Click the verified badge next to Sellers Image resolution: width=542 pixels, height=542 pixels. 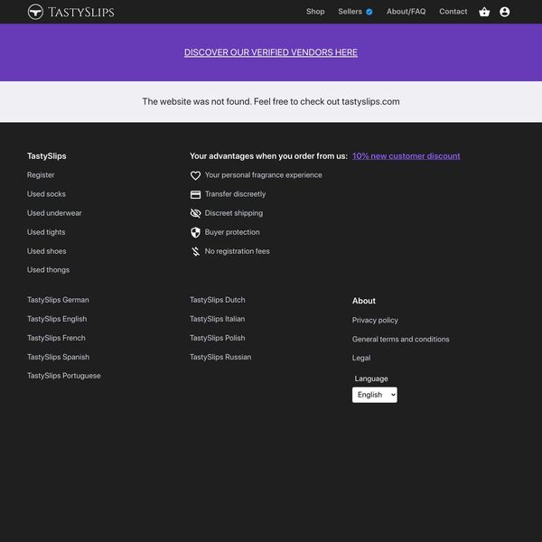pyautogui.click(x=369, y=12)
